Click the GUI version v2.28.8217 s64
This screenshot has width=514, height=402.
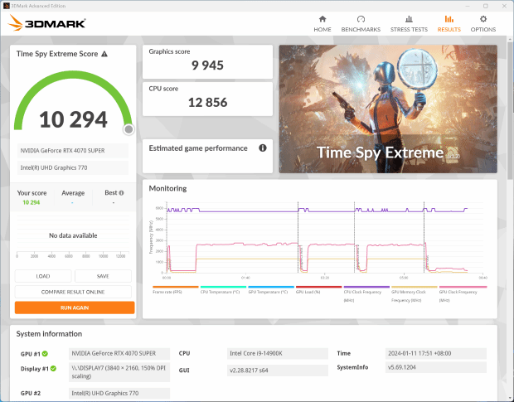278,371
